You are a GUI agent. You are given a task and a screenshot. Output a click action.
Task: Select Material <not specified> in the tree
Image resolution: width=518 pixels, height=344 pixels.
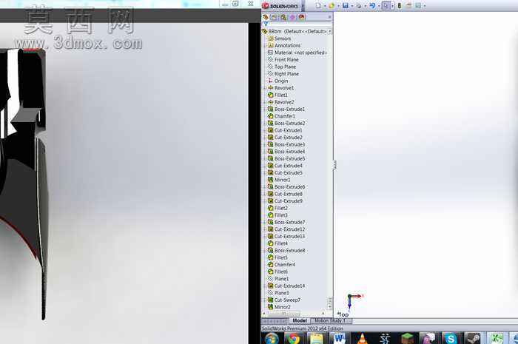(297, 53)
